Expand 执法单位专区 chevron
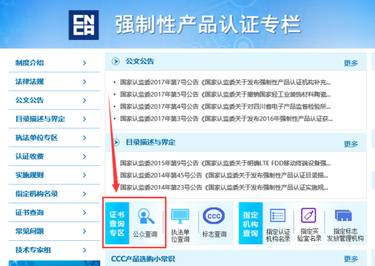 click(84, 138)
